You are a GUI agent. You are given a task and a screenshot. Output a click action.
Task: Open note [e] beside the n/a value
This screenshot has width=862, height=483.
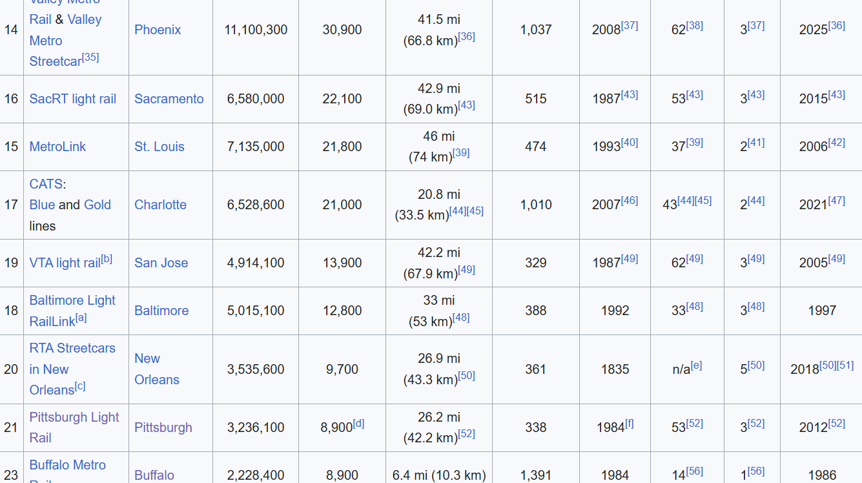click(696, 365)
